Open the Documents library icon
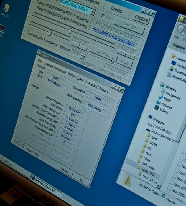Screen dimensions: 186x206 tap(163, 91)
